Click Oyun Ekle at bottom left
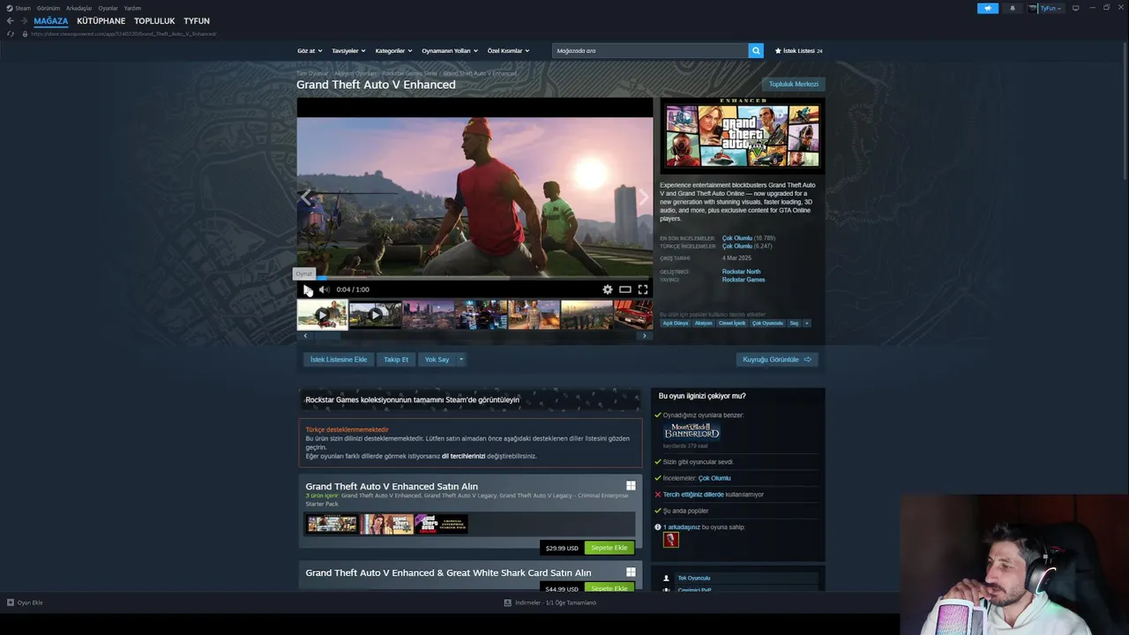Screen dimensions: 1129x635 coord(25,602)
